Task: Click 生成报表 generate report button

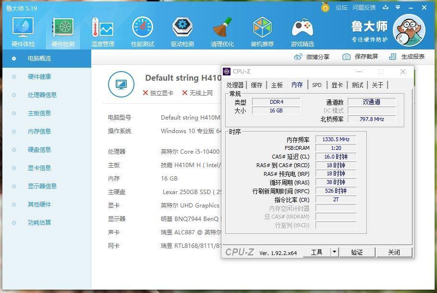Action: coord(407,57)
